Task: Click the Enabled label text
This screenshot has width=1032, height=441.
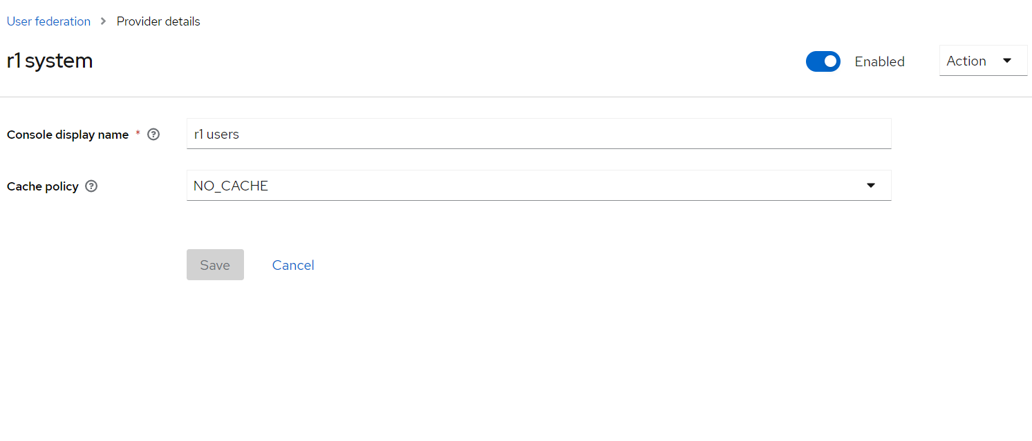Action: [879, 61]
